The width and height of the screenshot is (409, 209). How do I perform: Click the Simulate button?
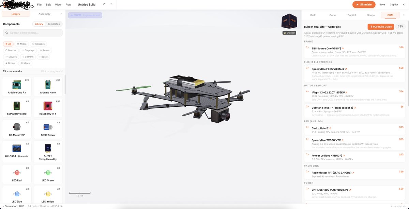point(364,4)
